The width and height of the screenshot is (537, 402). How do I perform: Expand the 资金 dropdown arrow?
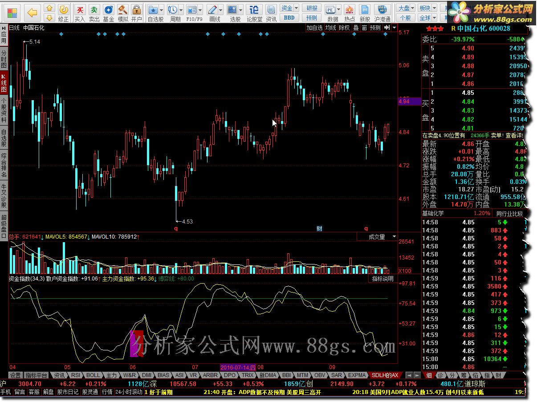point(297,8)
